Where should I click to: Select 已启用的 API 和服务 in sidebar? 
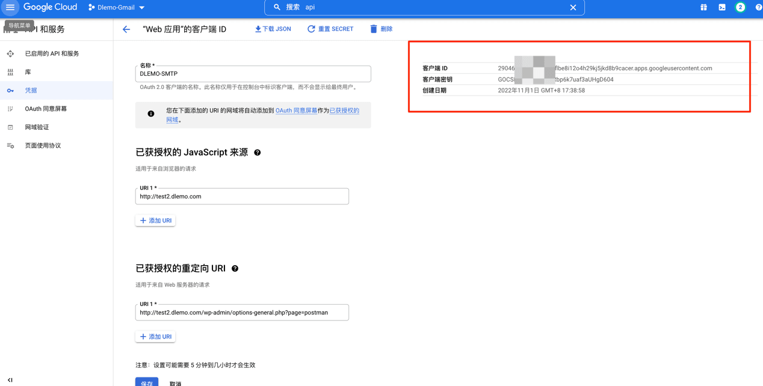[52, 54]
